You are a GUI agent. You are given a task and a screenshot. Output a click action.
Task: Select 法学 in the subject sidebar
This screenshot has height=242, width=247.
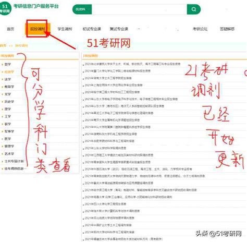[8, 79]
